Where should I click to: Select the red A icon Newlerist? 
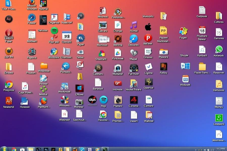pos(9,101)
